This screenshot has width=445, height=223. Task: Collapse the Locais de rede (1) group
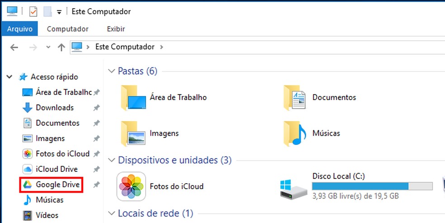point(112,213)
